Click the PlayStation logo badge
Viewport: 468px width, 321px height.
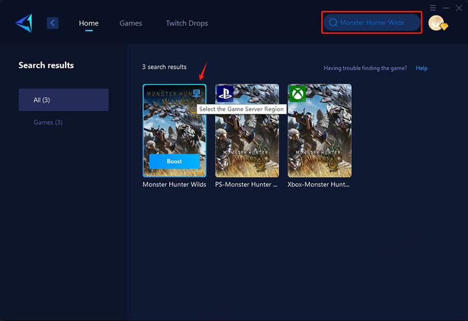coord(225,93)
